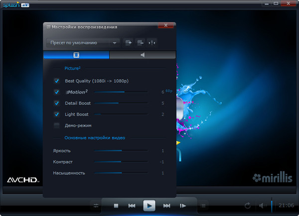Click the playback settings icon in control bar
Screen dimensions: 299x216
pyautogui.click(x=96, y=205)
